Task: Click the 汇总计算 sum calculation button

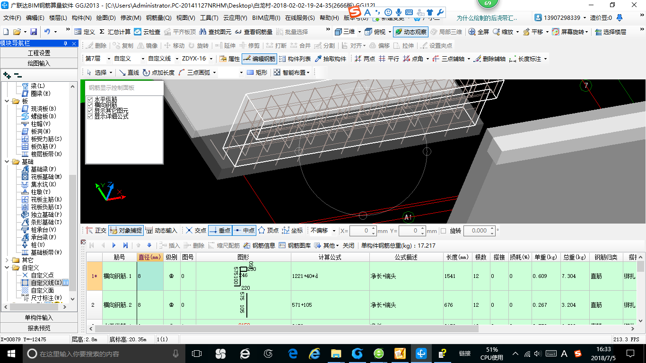Action: (x=115, y=32)
